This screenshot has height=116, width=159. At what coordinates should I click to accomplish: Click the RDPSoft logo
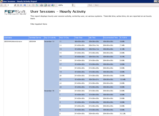(x=16, y=12)
